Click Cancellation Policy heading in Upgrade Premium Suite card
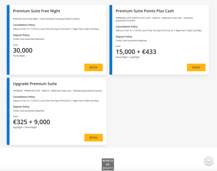This screenshot has height=171, width=217. (24, 97)
